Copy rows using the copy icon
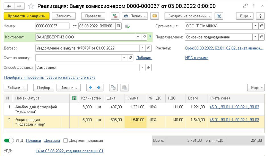Screen dimensions: 268x156 113,87
